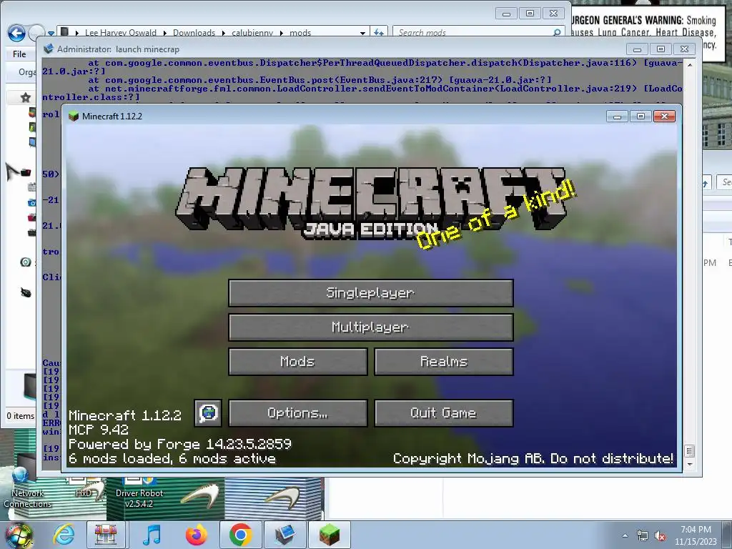Click the Favorites star in Explorer sidebar
Screen dimensions: 732x549
click(26, 97)
